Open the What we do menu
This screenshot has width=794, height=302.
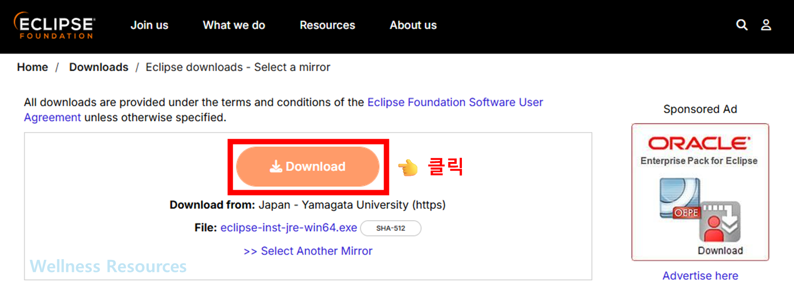click(x=234, y=25)
